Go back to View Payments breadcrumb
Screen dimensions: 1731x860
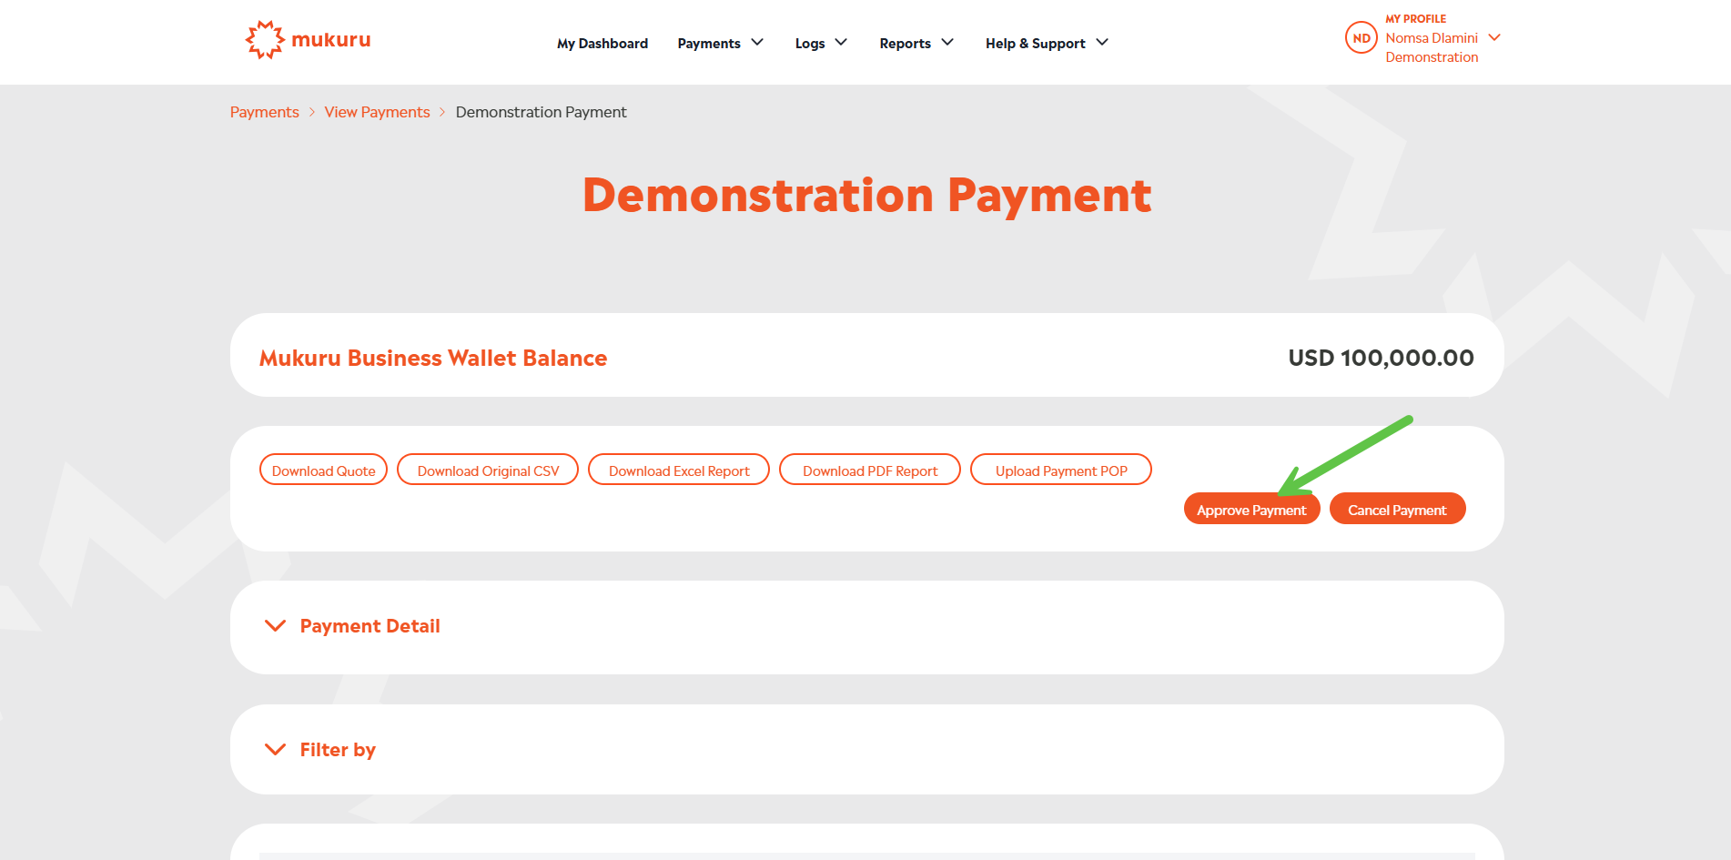coord(377,112)
